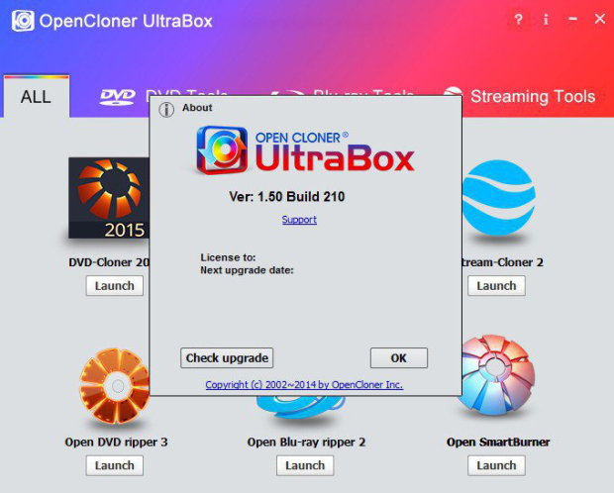
Task: Click the Stream-Cloner 2 globe icon
Action: 498,198
